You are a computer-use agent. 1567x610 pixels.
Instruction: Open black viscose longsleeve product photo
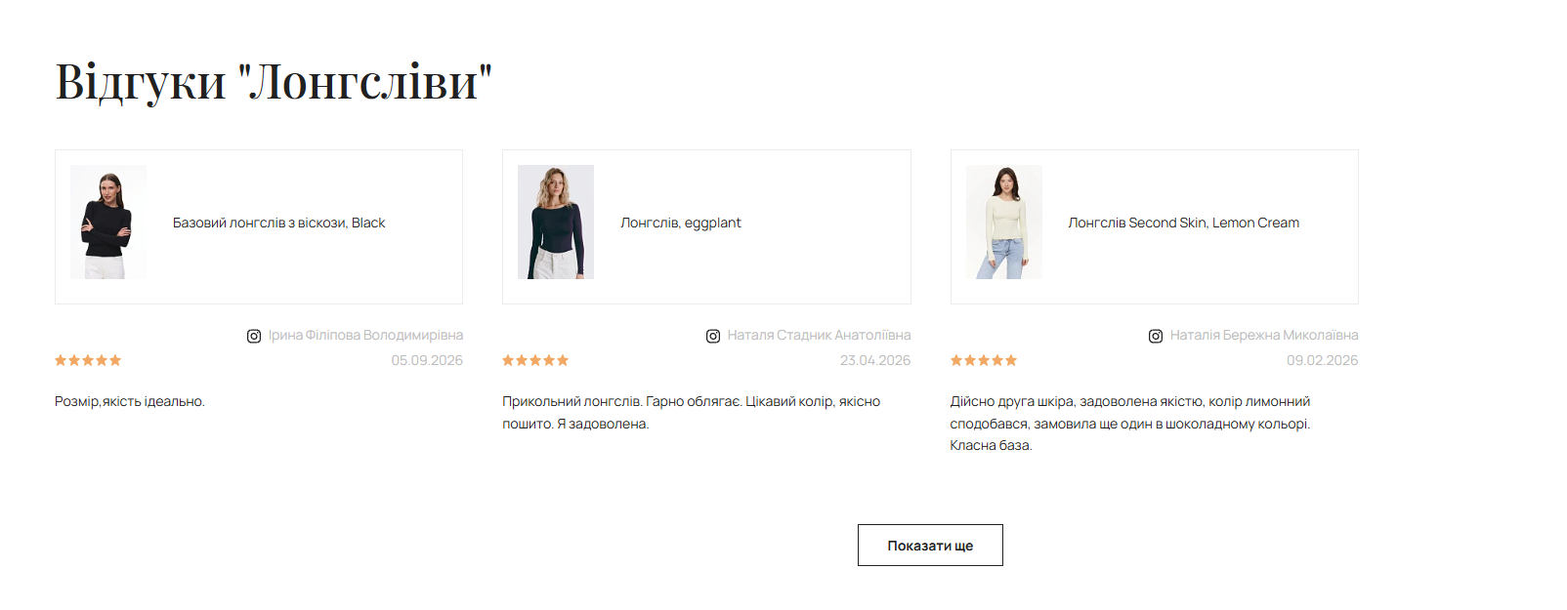click(108, 223)
